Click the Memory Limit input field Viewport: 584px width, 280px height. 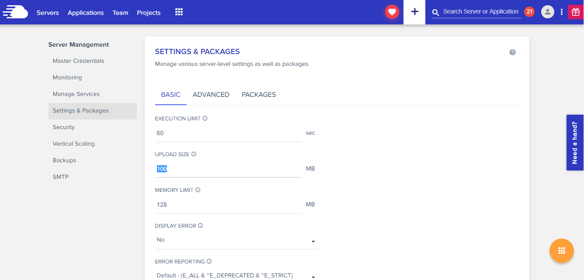pyautogui.click(x=228, y=205)
